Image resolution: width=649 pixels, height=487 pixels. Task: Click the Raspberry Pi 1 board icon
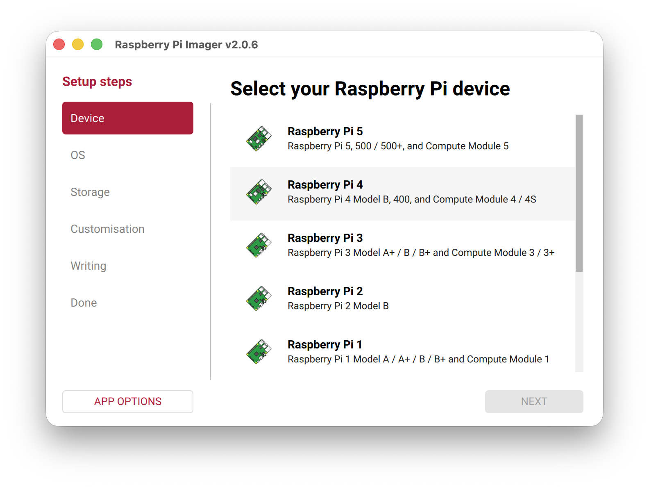click(x=259, y=352)
